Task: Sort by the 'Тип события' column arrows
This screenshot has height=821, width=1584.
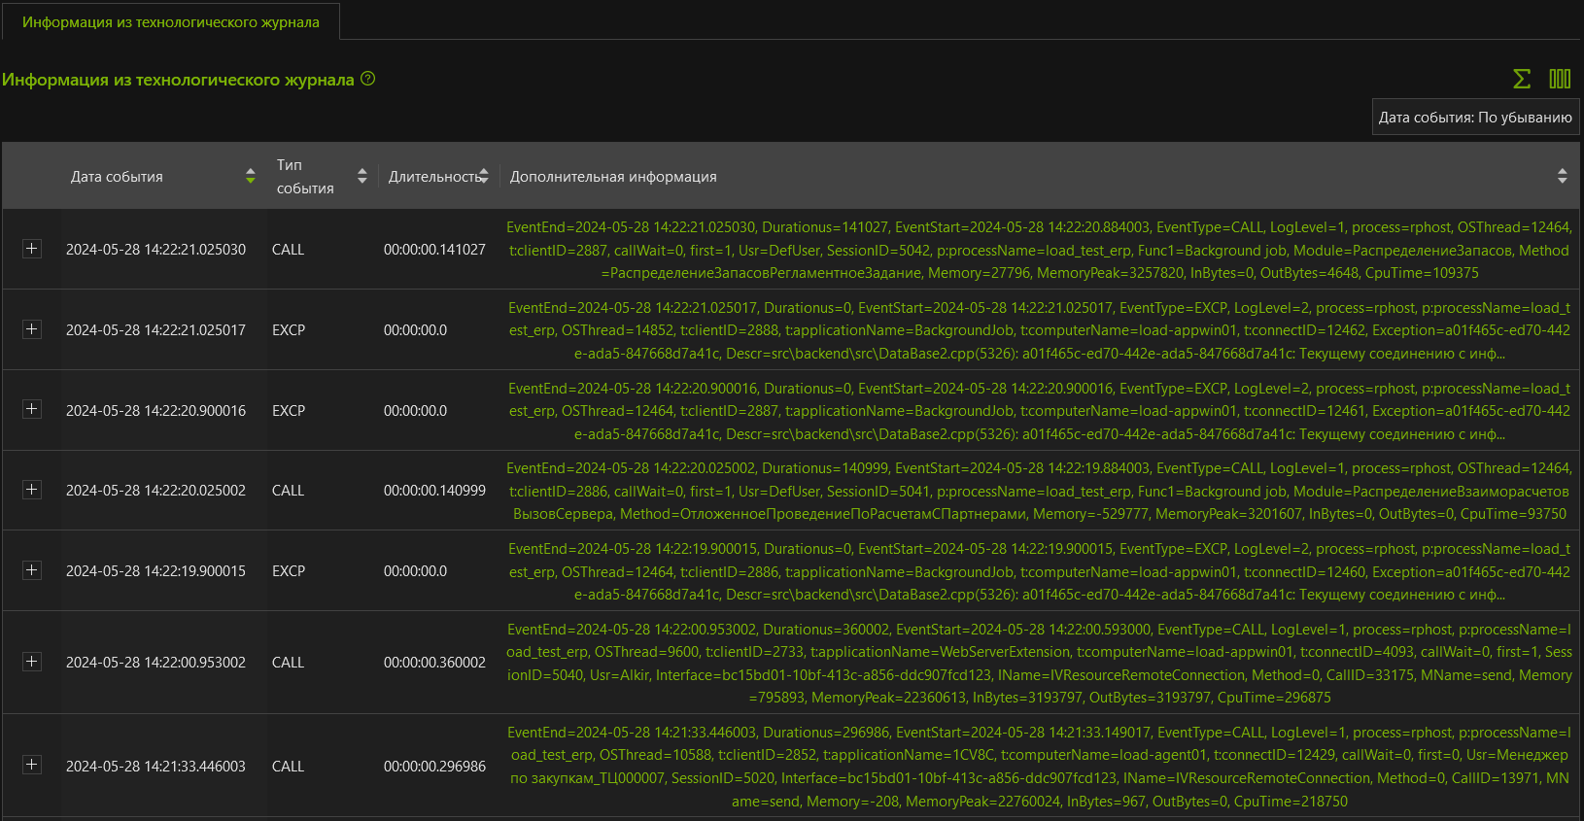Action: click(362, 176)
